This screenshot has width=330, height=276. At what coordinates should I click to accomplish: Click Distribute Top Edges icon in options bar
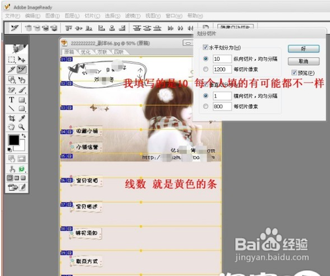tap(137, 28)
